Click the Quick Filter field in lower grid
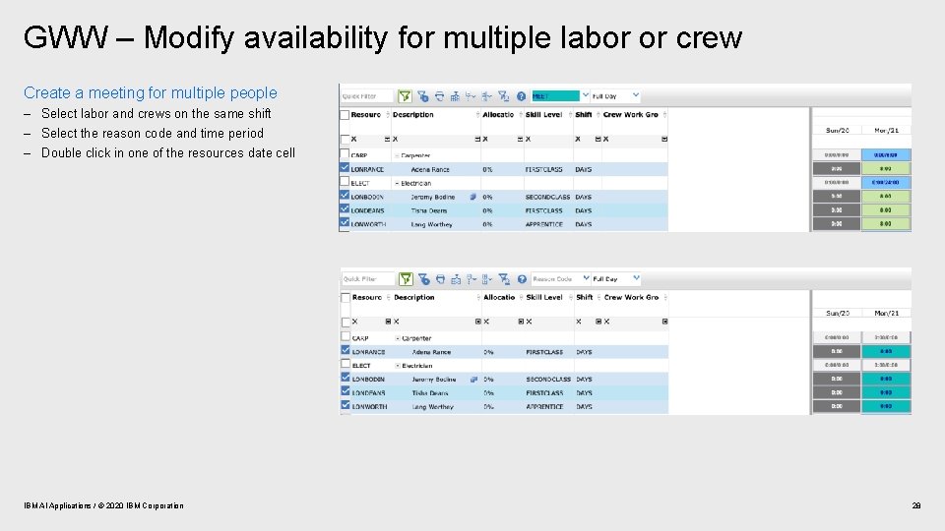 (x=367, y=278)
